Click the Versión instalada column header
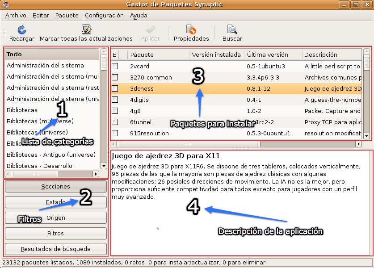The height and width of the screenshot is (268, 374). click(216, 55)
